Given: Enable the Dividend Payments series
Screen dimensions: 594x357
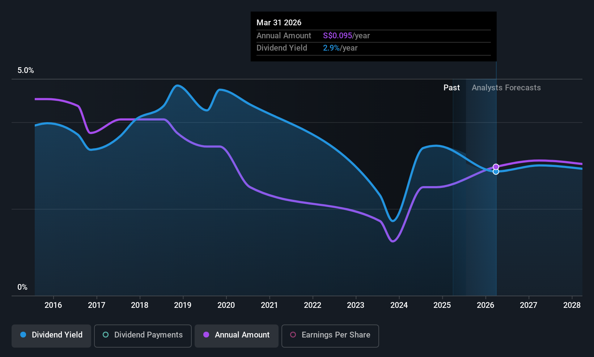Looking at the screenshot, I should point(143,336).
